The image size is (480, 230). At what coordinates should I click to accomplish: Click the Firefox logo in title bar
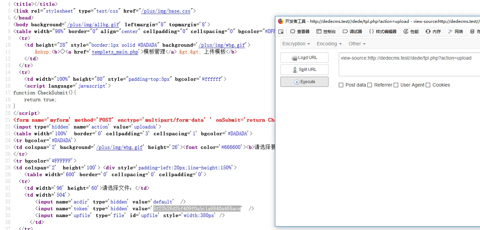pyautogui.click(x=281, y=21)
